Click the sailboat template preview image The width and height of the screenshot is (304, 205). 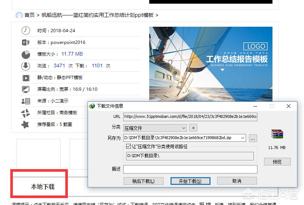coord(211,64)
